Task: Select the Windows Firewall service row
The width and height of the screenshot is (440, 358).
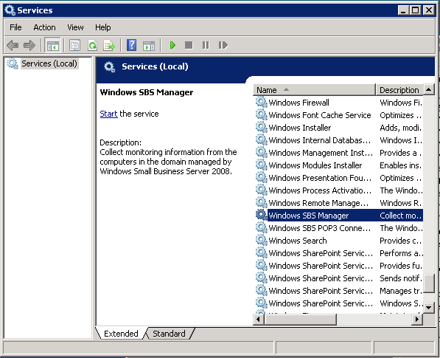Action: [339, 103]
